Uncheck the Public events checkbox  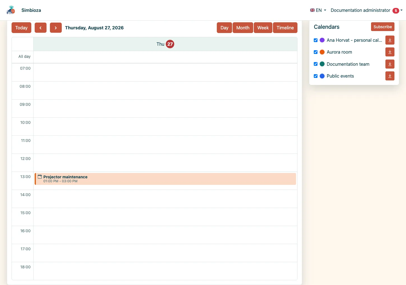[316, 76]
